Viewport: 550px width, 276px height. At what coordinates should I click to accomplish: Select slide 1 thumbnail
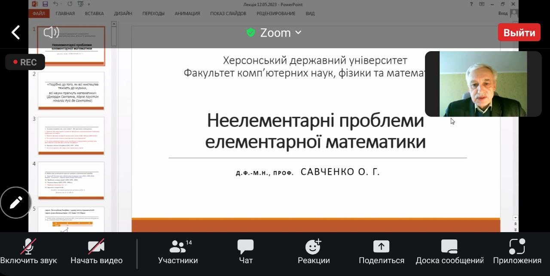click(x=71, y=46)
